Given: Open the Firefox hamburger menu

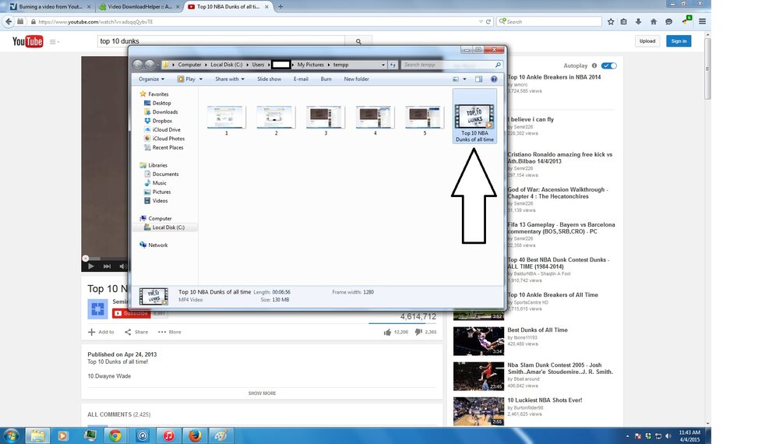Looking at the screenshot, I should point(702,21).
